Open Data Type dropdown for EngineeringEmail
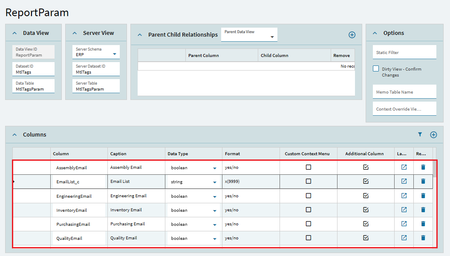This screenshot has height=256, width=450. click(215, 197)
